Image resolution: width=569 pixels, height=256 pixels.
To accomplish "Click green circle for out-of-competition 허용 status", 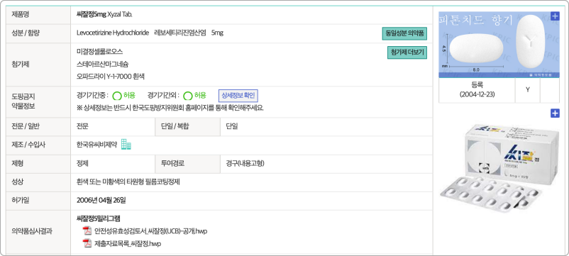I will coord(187,96).
